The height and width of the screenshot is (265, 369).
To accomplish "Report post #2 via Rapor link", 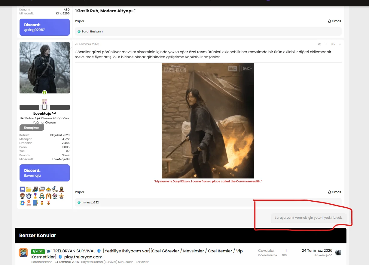I will (80, 192).
